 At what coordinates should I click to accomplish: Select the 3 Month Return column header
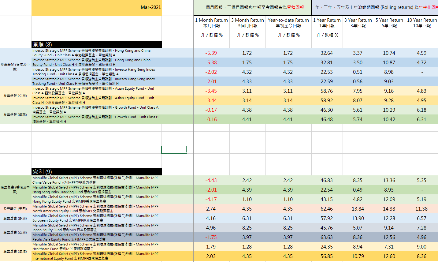coord(247,23)
